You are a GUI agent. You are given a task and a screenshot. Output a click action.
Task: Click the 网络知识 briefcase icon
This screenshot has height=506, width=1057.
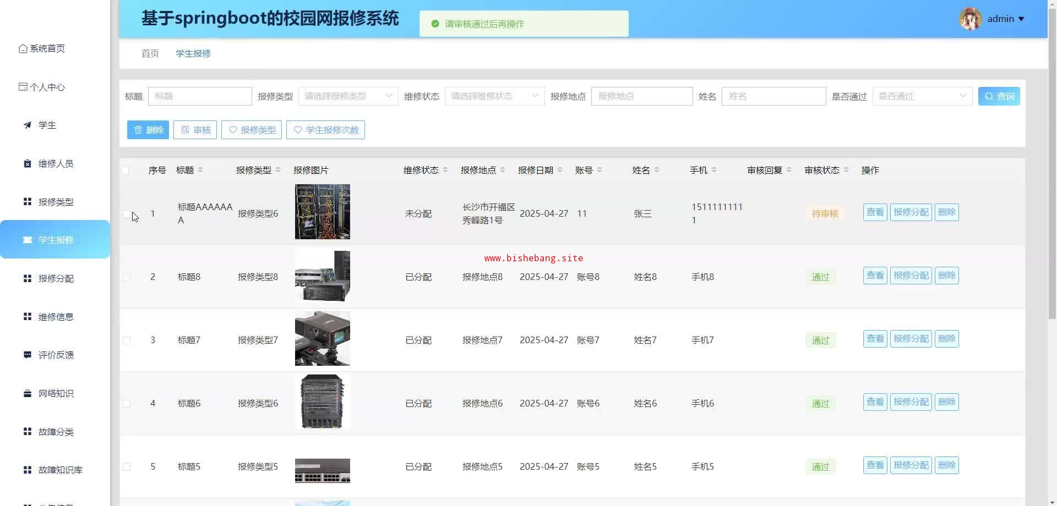28,393
